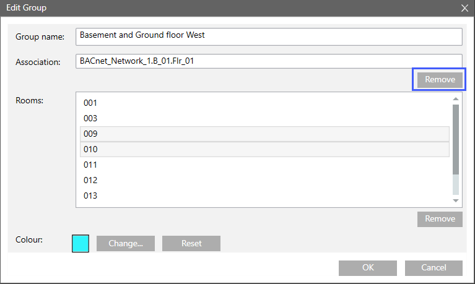Select room 001 in the Rooms list
Screen dimensions: 475x284
pyautogui.click(x=264, y=103)
